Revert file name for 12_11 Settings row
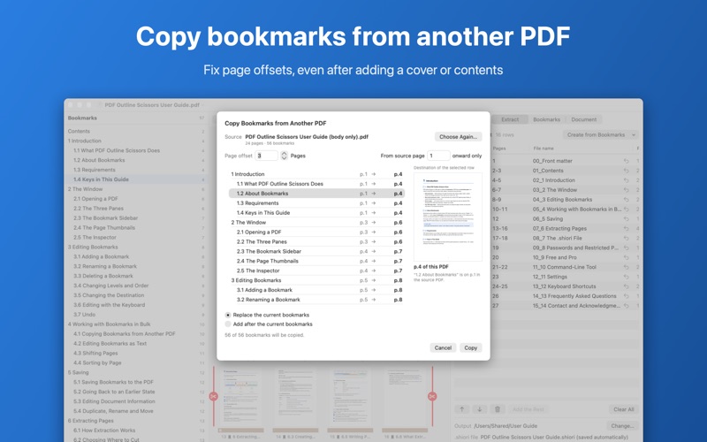 627,277
